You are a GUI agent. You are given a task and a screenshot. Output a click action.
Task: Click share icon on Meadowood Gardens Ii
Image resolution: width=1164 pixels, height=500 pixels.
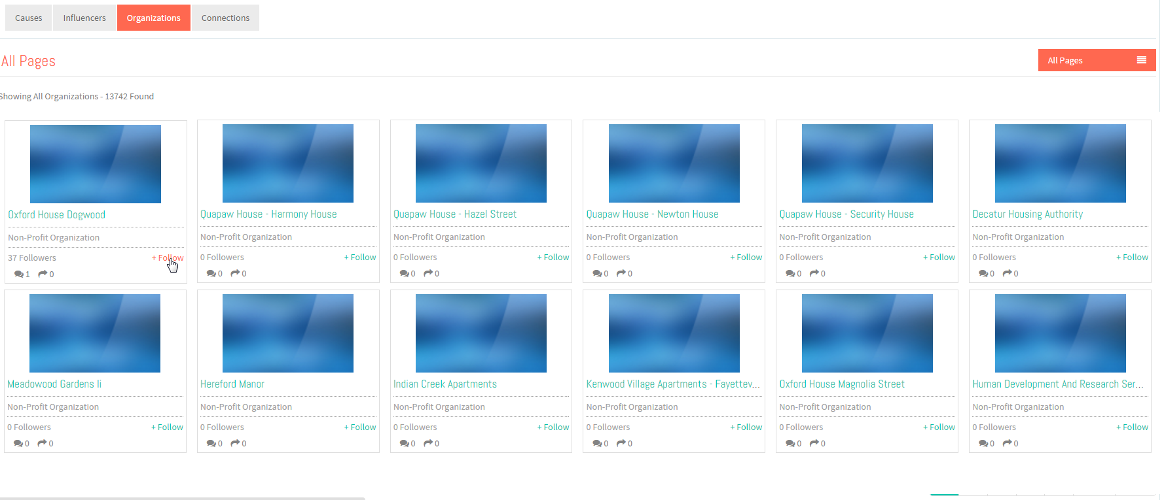tap(42, 443)
